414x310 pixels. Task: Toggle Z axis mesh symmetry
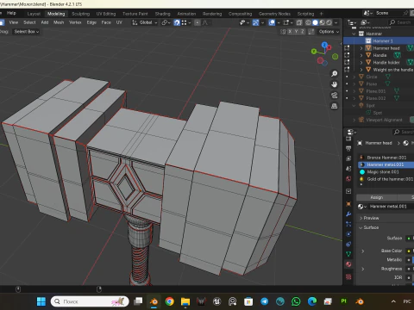(303, 32)
